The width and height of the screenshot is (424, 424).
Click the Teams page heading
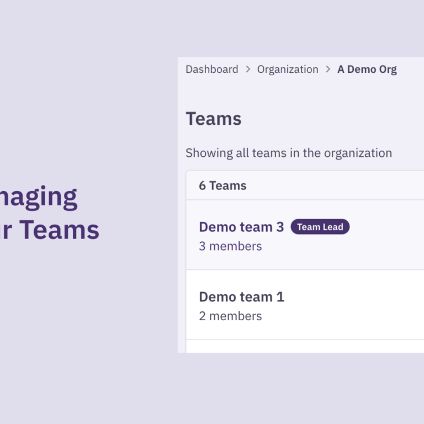point(213,119)
